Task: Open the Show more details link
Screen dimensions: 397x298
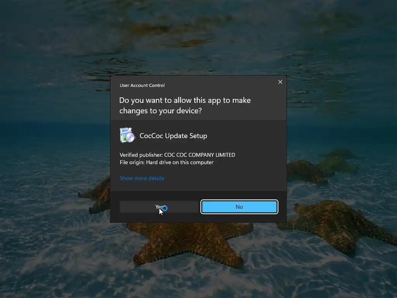Action: pos(142,178)
